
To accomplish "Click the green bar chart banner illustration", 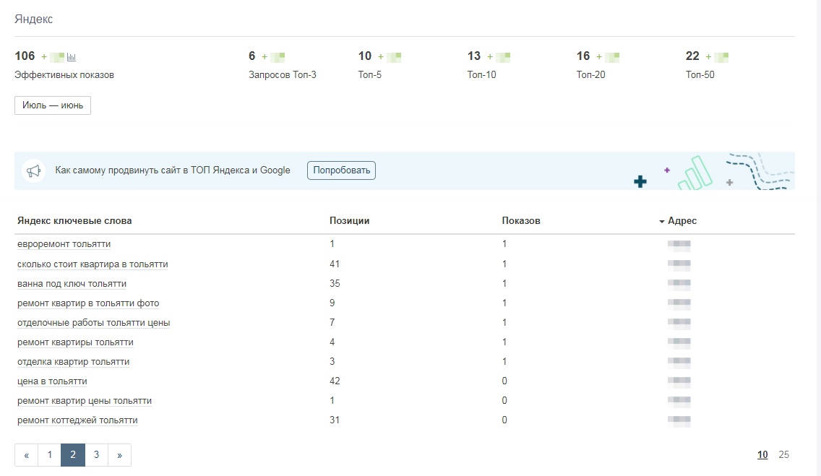I will (x=695, y=174).
